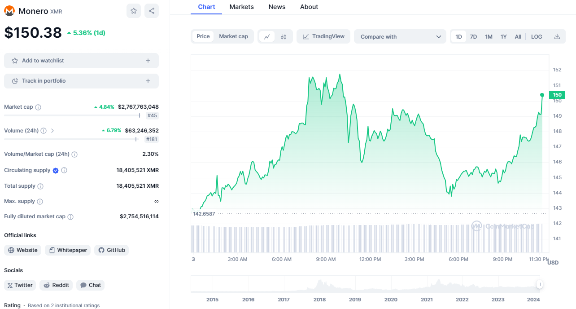This screenshot has height=309, width=576.
Task: Click the Circulating supply info icon
Action: pyautogui.click(x=64, y=171)
